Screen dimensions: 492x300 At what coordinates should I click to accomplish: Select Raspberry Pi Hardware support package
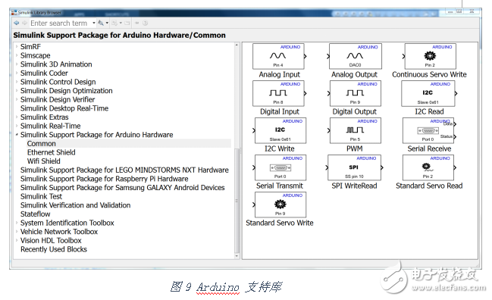(104, 179)
